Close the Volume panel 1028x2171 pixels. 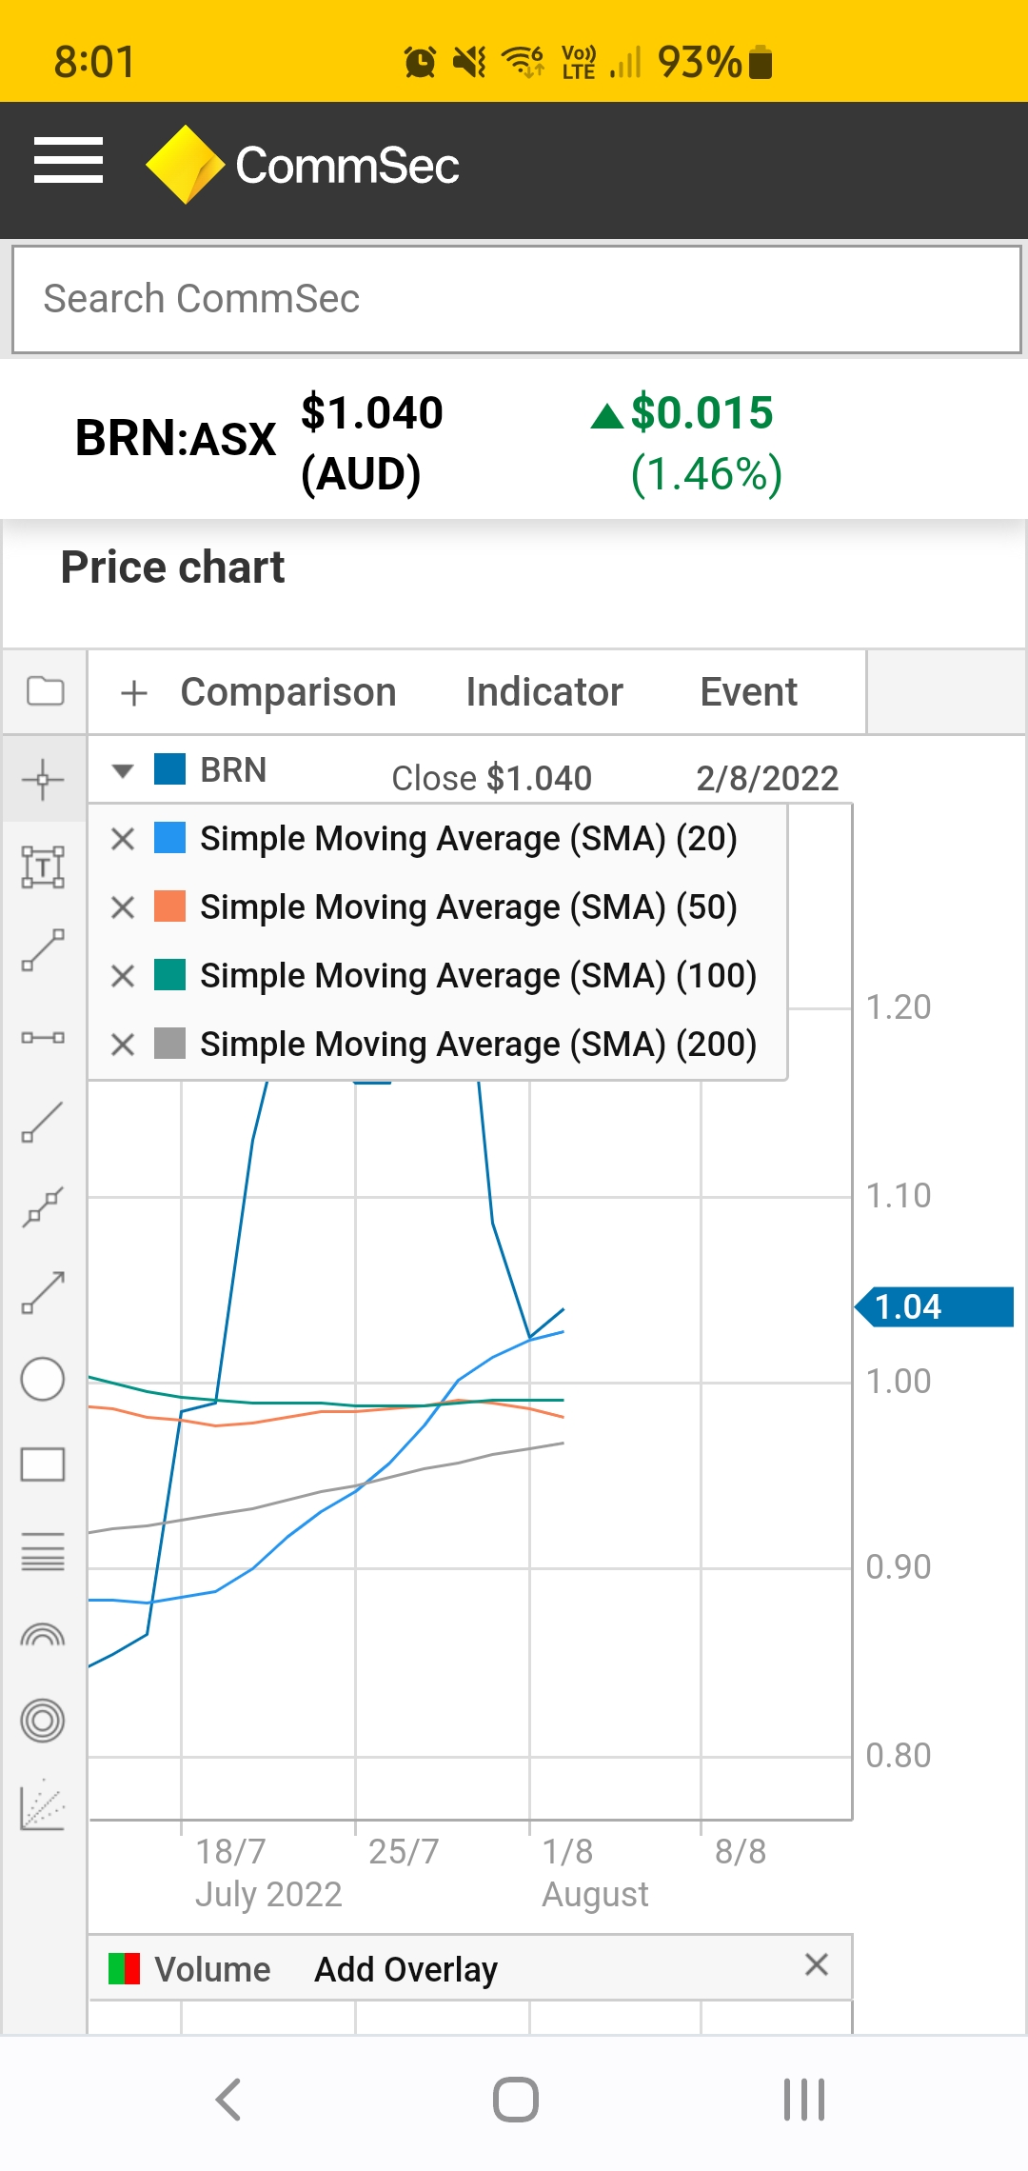[817, 1964]
